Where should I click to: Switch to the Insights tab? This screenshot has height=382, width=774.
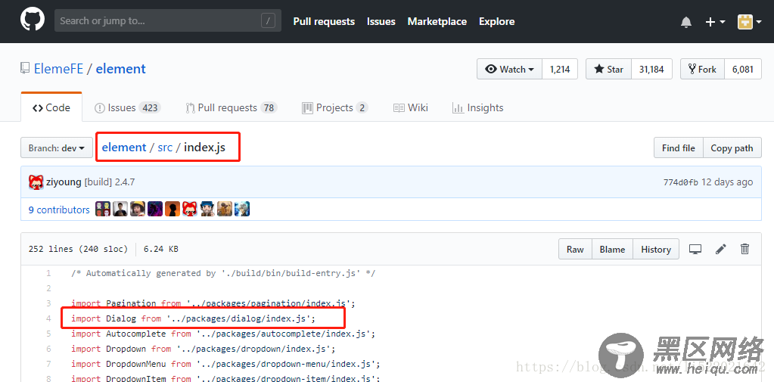pyautogui.click(x=478, y=107)
